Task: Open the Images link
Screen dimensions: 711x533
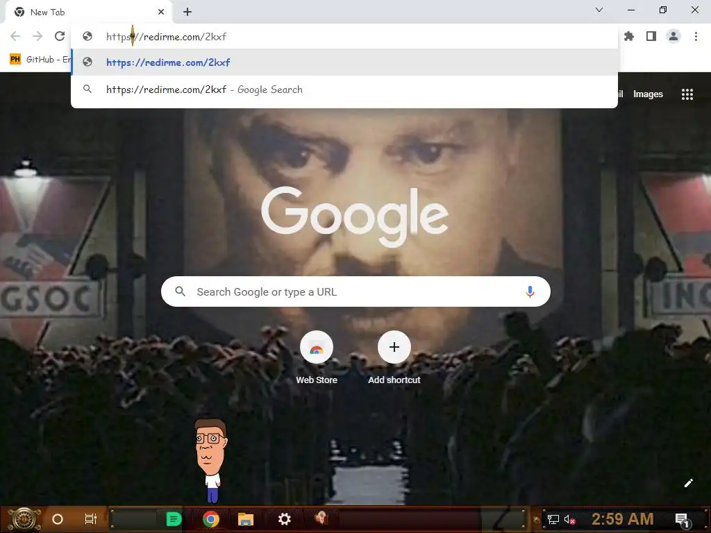Action: coord(648,94)
